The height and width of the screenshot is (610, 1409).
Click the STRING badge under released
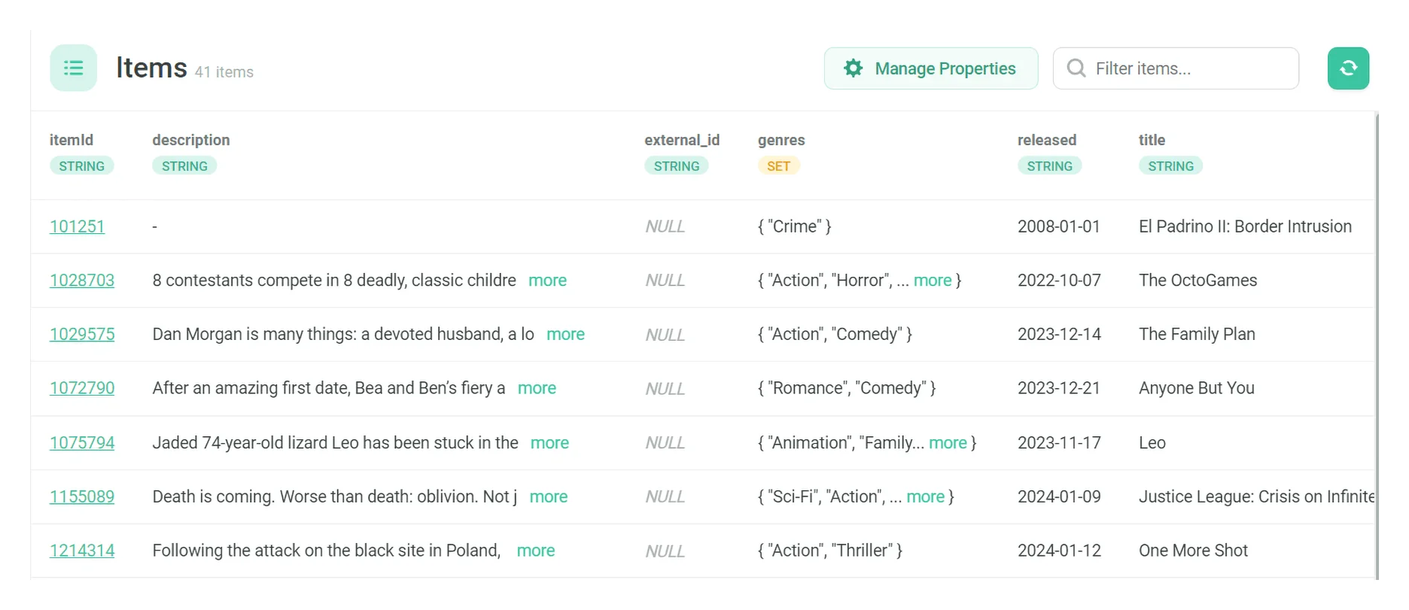pos(1049,166)
